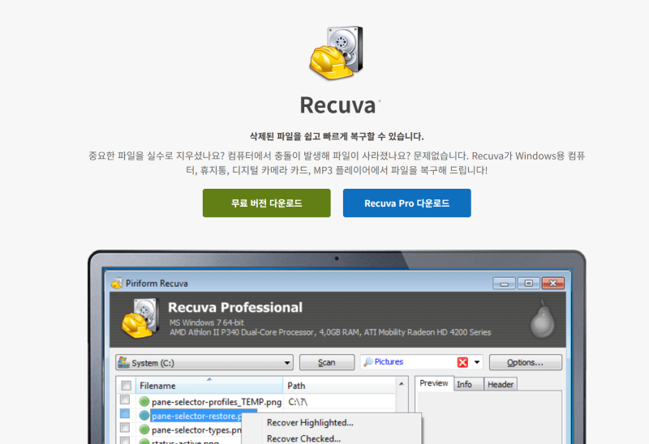This screenshot has height=444, width=649.
Task: Select the file pane-selector-types.png
Action: [197, 430]
